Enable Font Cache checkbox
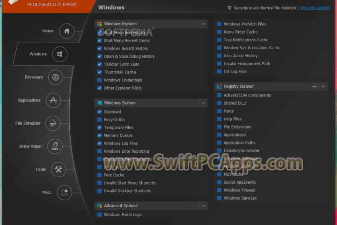 point(100,175)
